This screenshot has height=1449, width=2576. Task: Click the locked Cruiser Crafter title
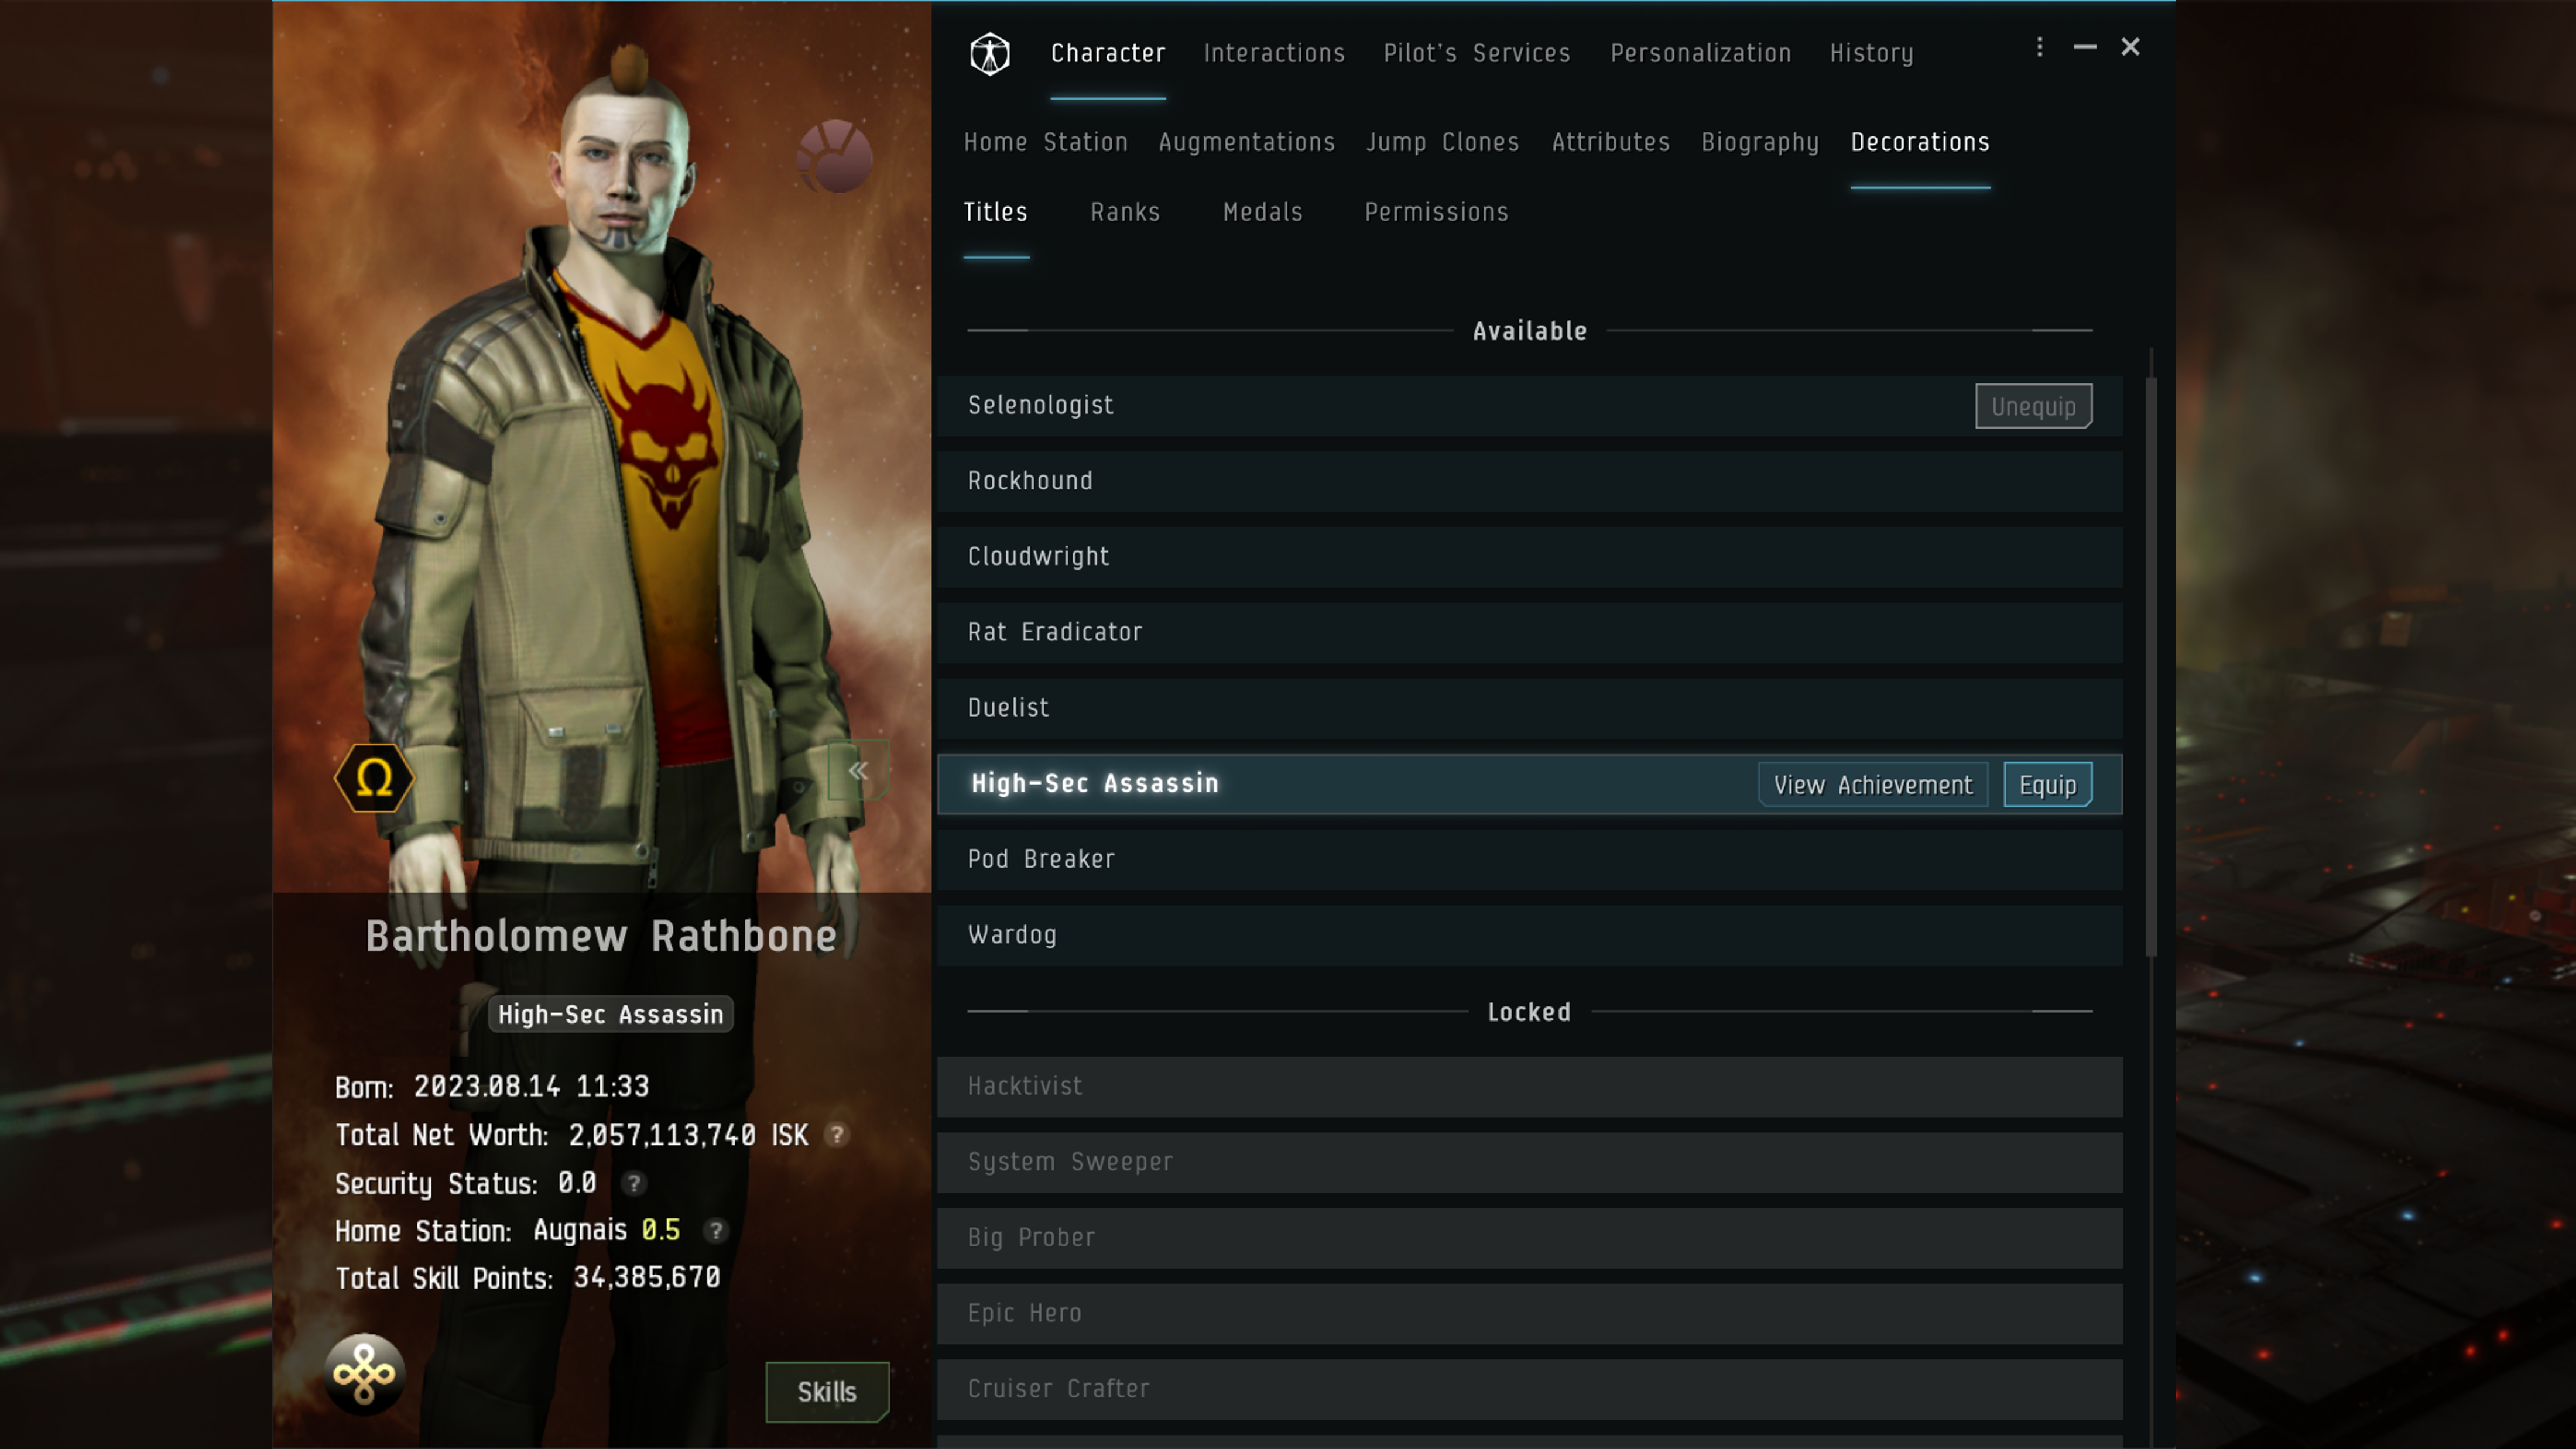pyautogui.click(x=1530, y=1389)
